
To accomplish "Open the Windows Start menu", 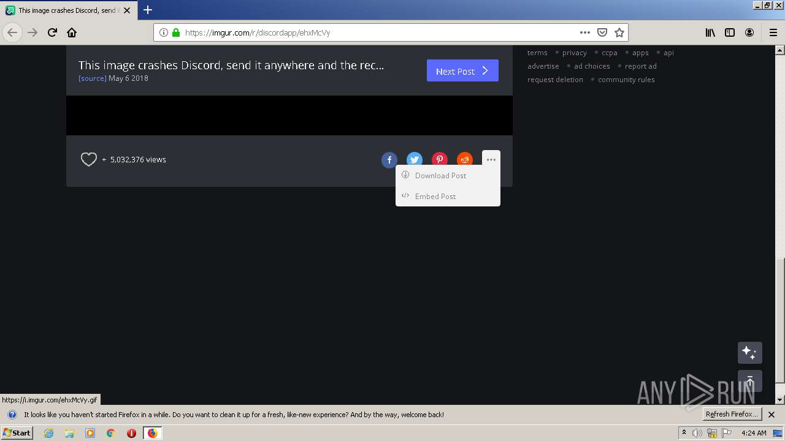I will (17, 433).
